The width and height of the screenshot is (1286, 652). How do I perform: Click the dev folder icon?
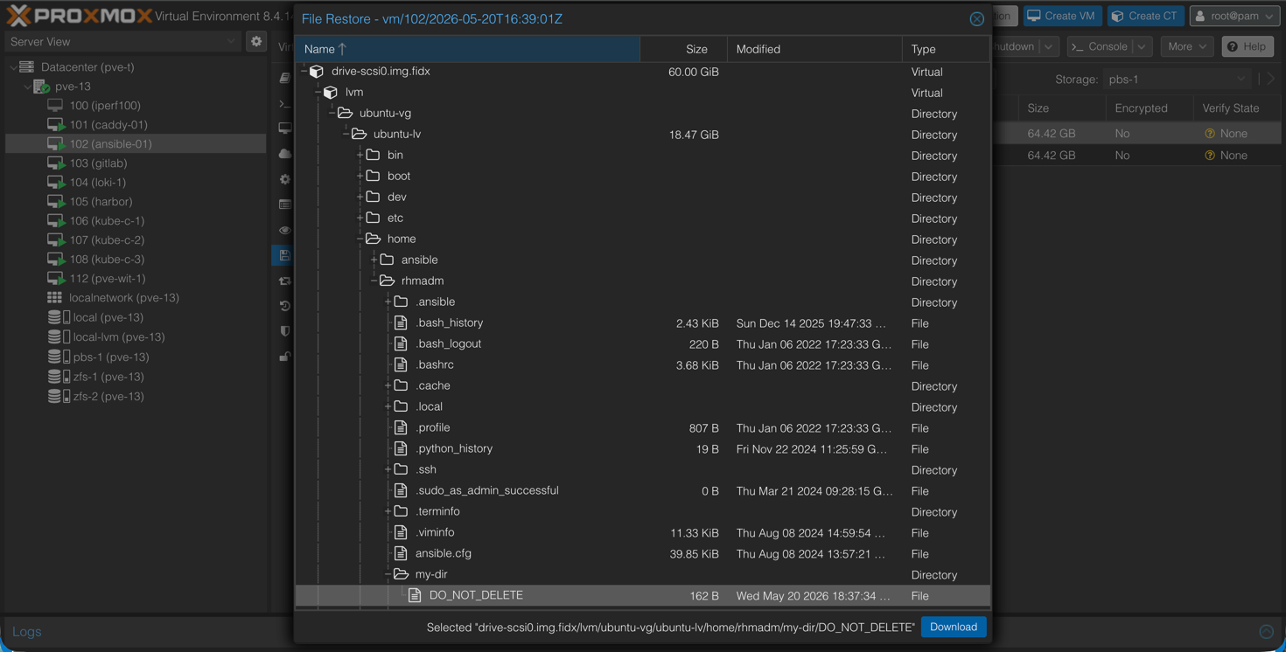pyautogui.click(x=373, y=198)
